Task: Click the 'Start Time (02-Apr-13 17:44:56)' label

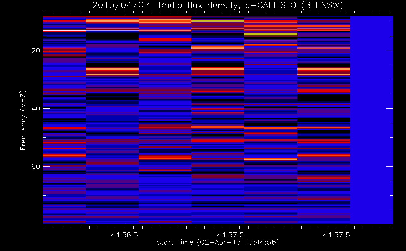Action: pyautogui.click(x=218, y=242)
